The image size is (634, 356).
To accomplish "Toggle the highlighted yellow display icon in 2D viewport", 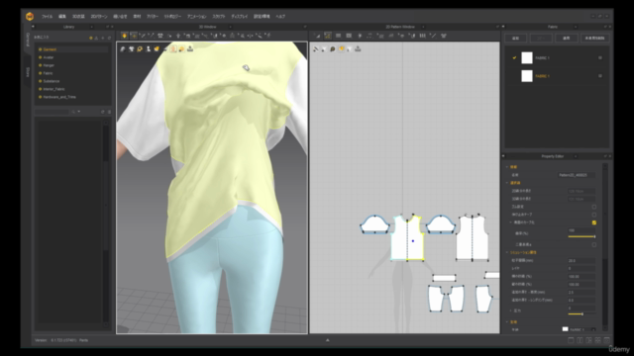I will coord(341,48).
